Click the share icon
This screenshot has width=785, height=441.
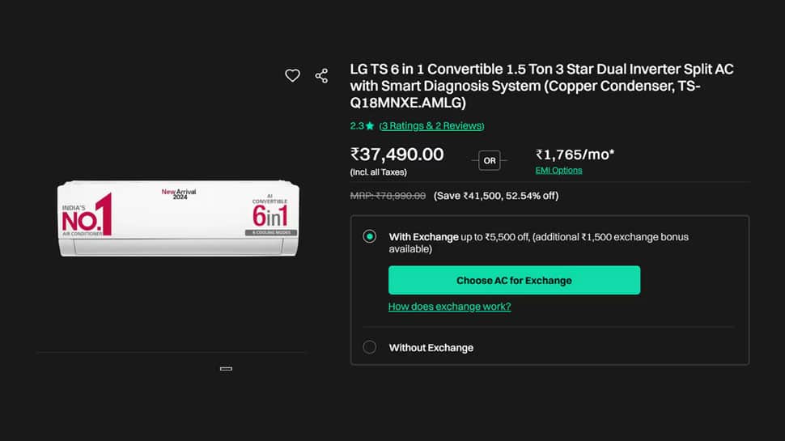[321, 75]
